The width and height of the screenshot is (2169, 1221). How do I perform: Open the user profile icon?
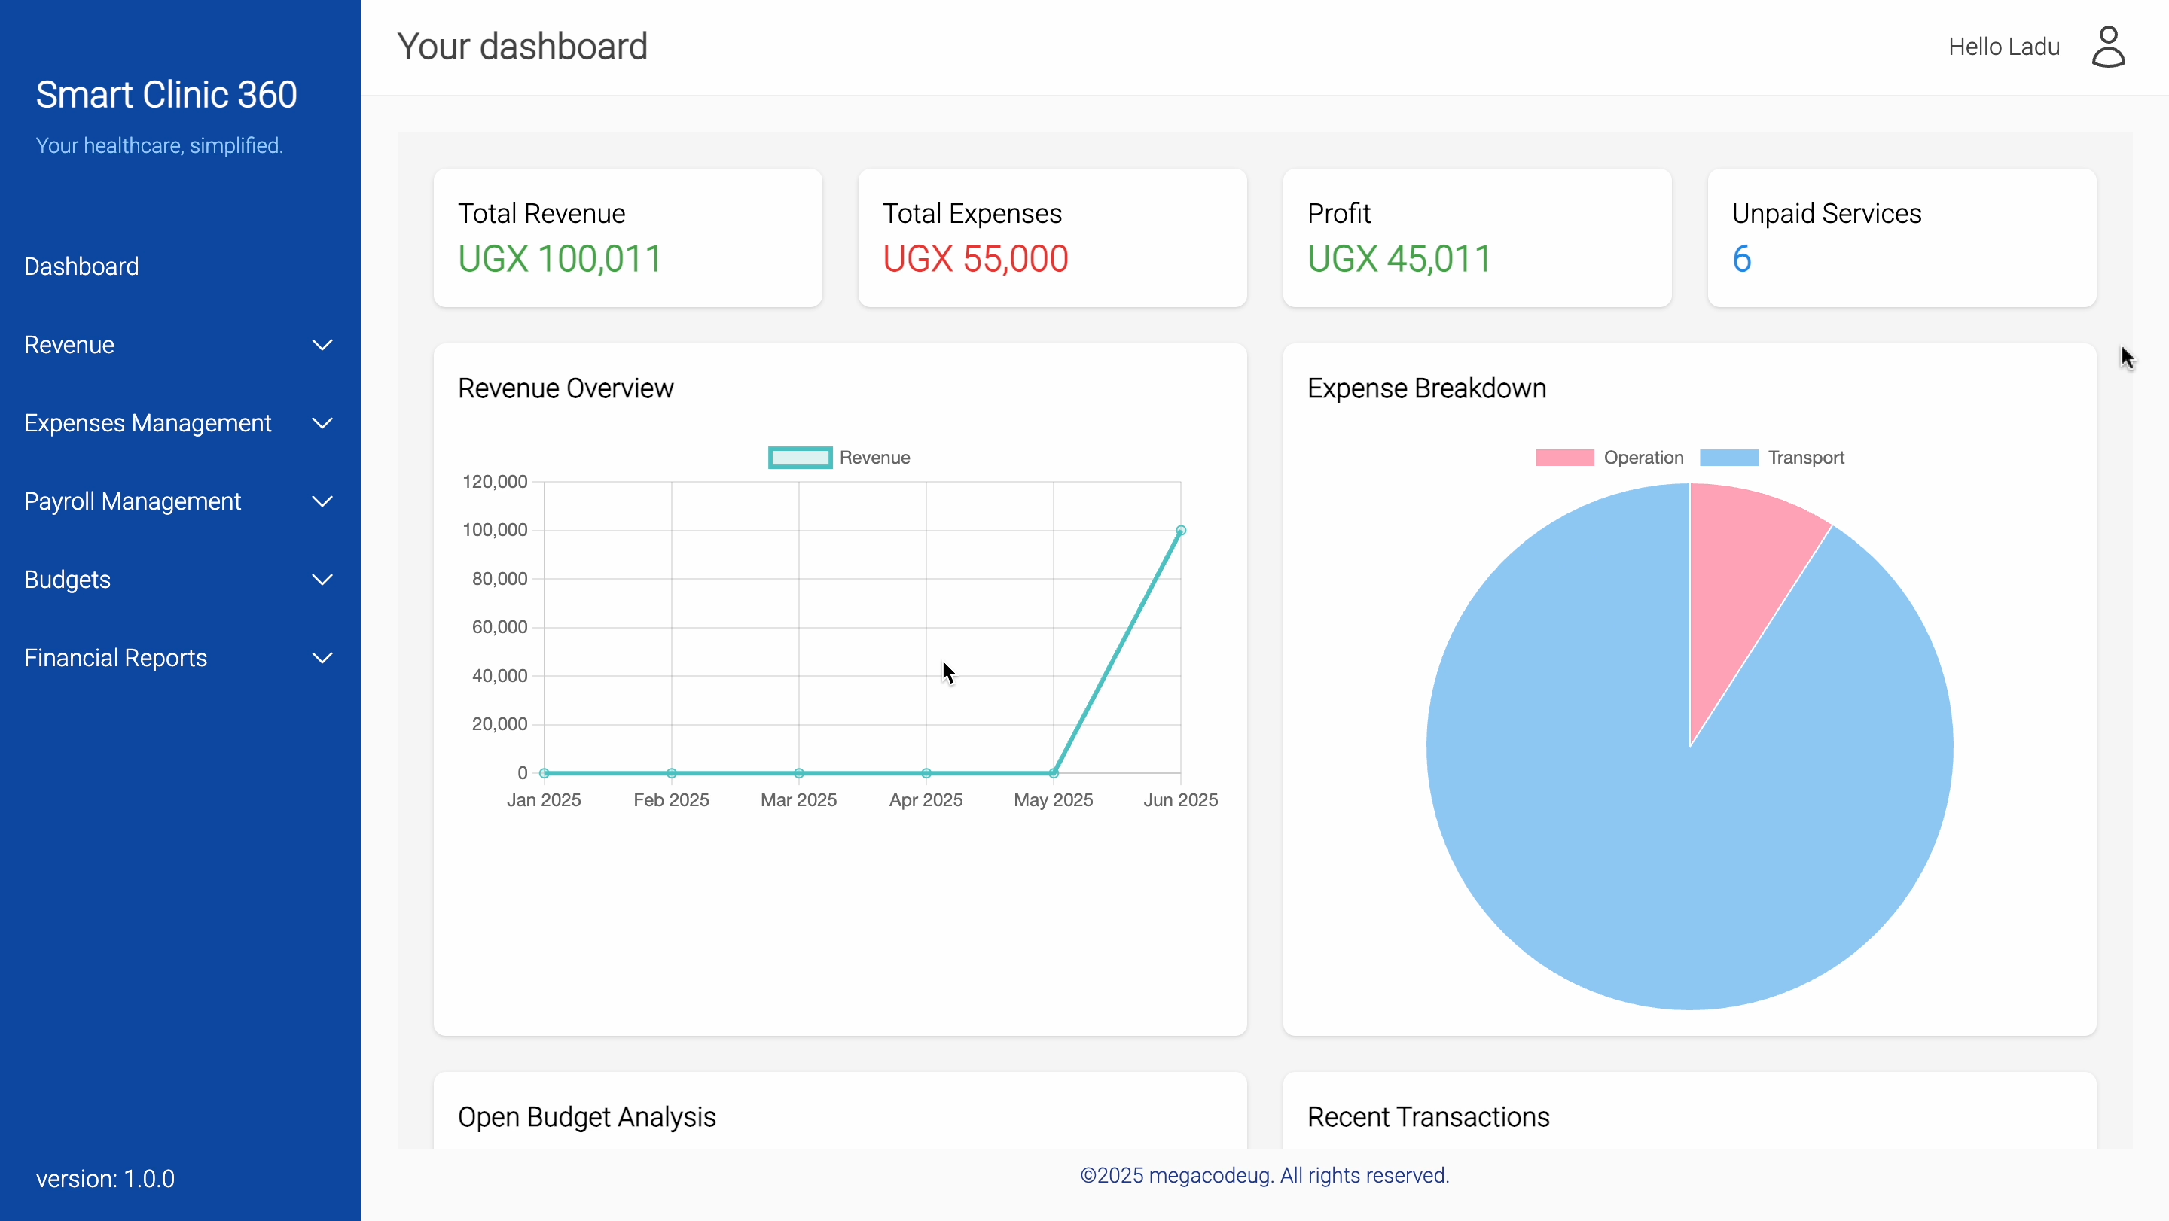(x=2109, y=47)
